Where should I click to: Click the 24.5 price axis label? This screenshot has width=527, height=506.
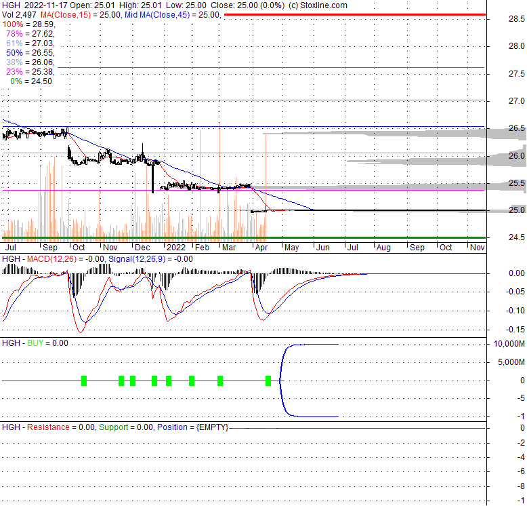pos(516,237)
